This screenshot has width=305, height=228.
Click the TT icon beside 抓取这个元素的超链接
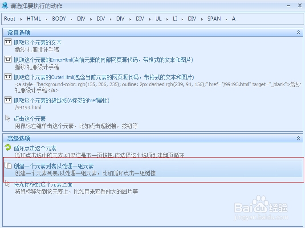(8, 100)
